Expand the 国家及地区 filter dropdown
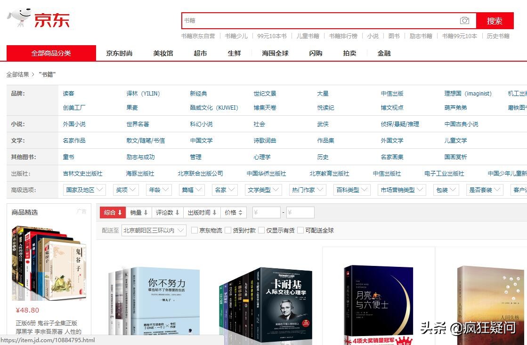 pyautogui.click(x=84, y=190)
